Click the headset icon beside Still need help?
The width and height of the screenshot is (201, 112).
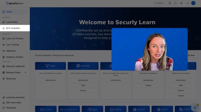pos(4,103)
